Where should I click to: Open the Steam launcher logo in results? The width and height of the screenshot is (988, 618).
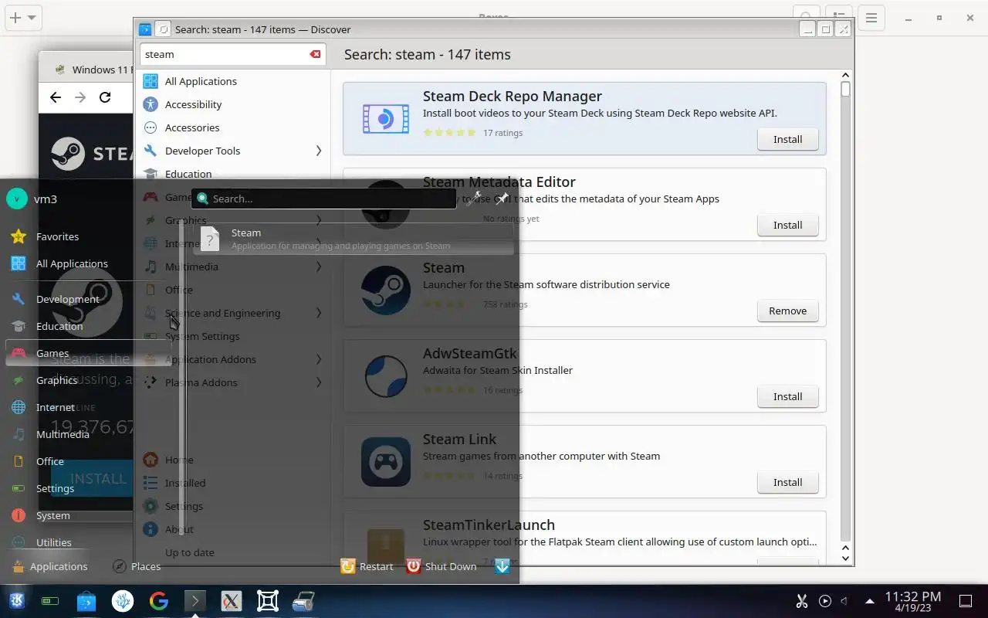[386, 290]
